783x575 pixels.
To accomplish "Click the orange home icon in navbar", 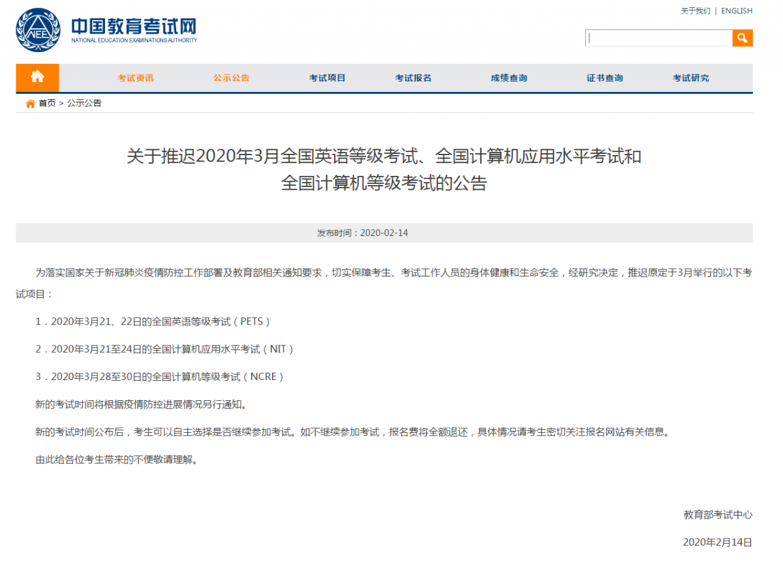I will click(37, 78).
